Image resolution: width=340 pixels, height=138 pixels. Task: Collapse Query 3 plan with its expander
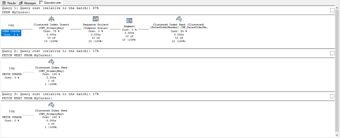[332, 96]
